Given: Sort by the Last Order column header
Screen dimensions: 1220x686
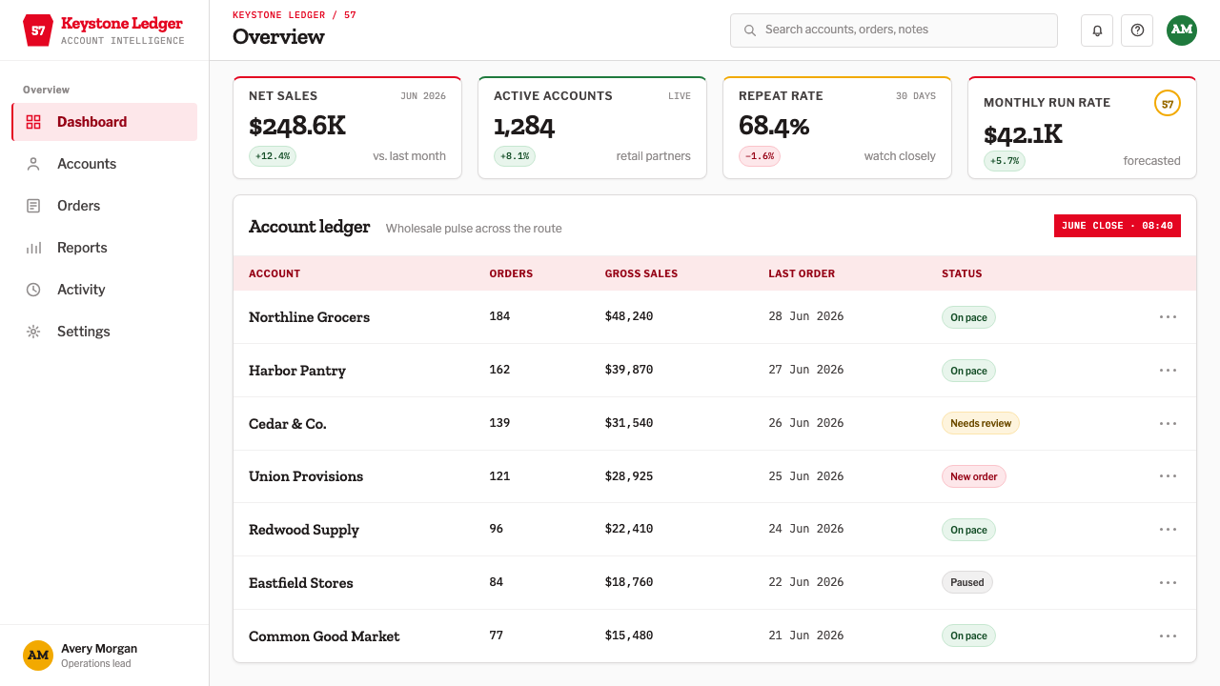Looking at the screenshot, I should pyautogui.click(x=802, y=273).
